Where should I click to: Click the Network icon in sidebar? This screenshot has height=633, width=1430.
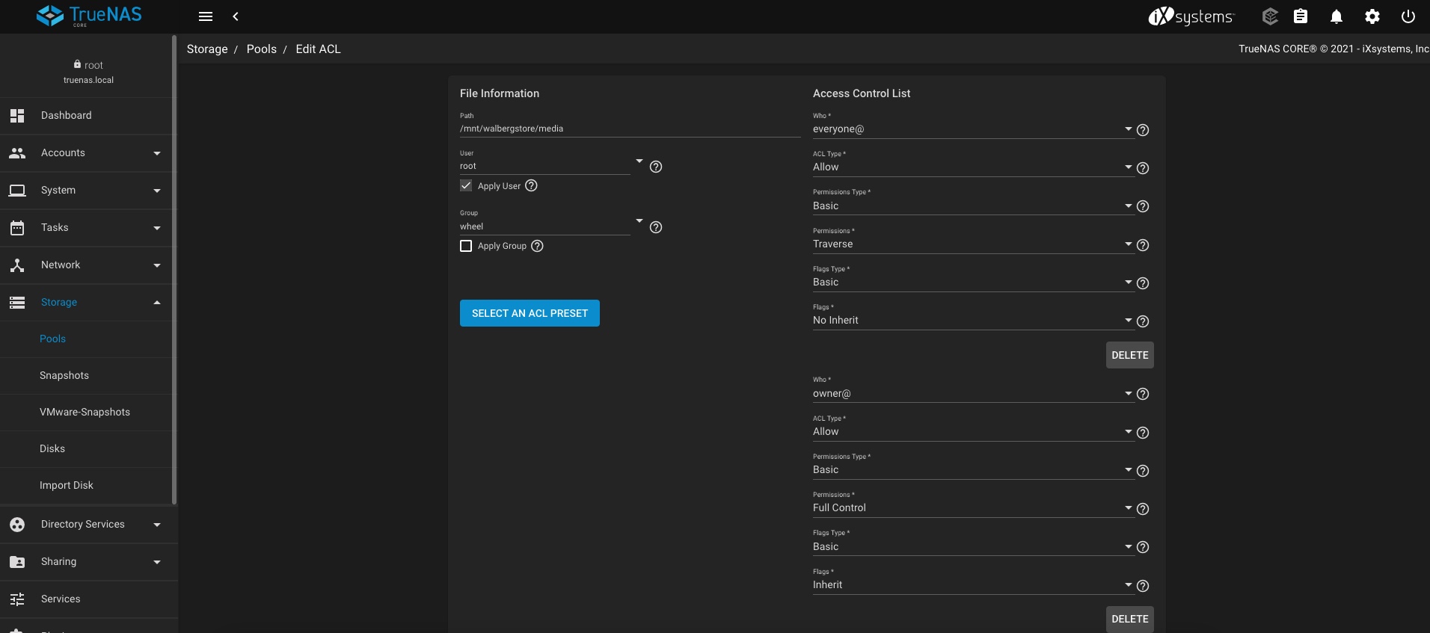(17, 265)
